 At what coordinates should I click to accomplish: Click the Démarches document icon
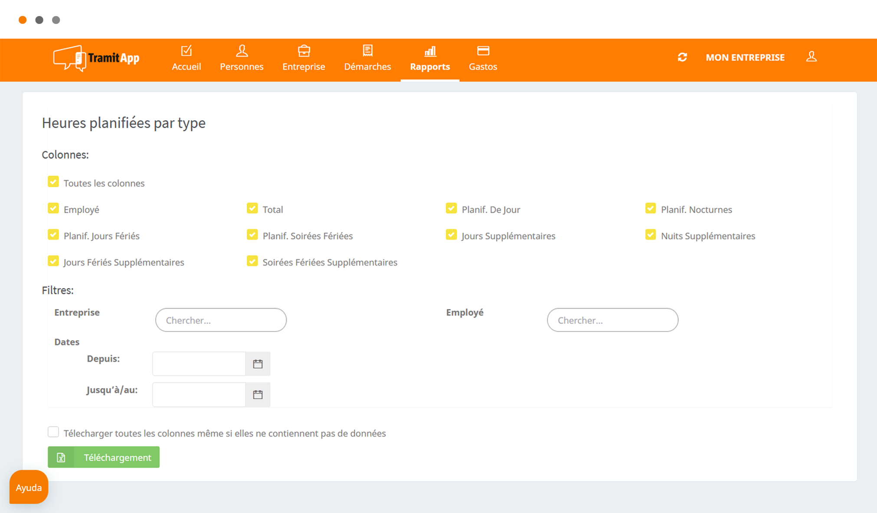367,51
